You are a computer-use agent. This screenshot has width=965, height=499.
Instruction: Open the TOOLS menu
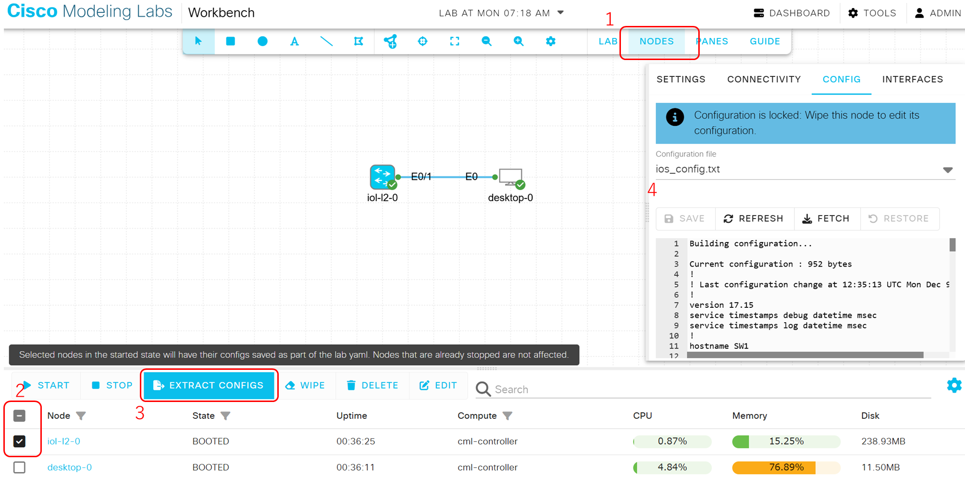872,13
